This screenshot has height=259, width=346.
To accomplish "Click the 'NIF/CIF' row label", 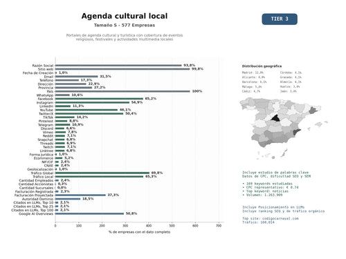I will click(x=47, y=162).
